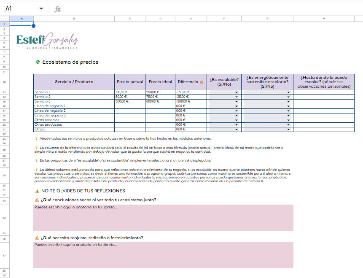Click the writing-hand icon beside ¿Qué conclusiones sacas

click(x=37, y=200)
